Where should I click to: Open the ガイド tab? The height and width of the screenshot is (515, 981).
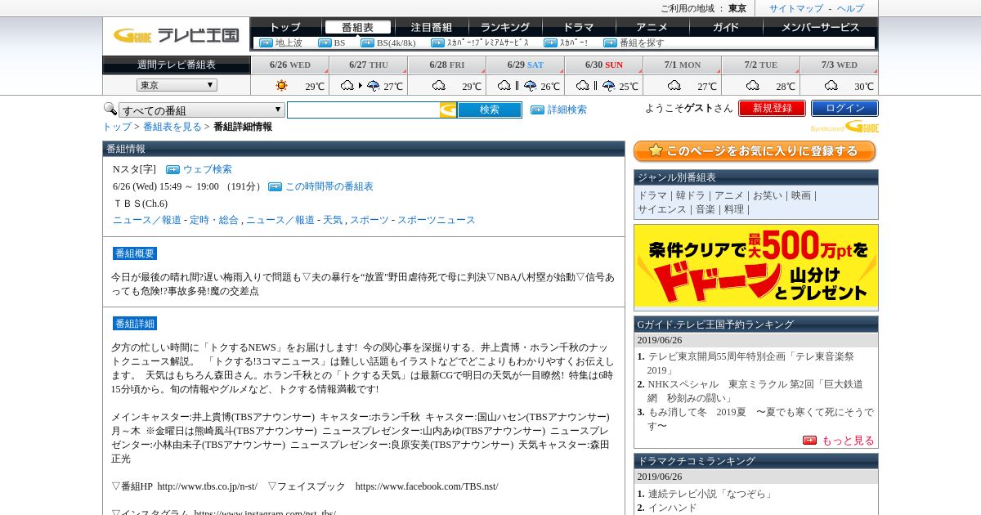pyautogui.click(x=725, y=27)
